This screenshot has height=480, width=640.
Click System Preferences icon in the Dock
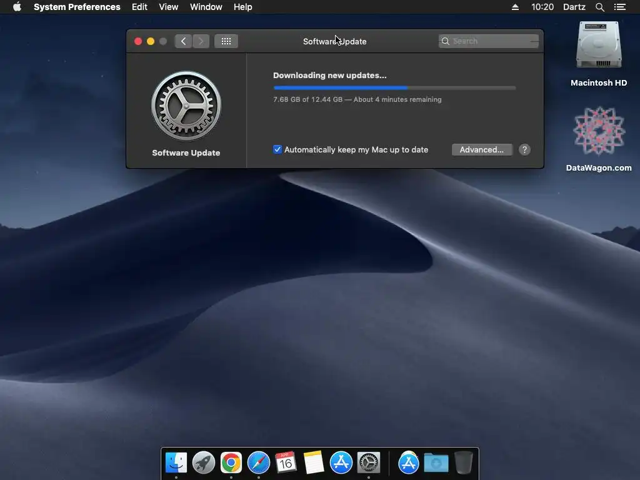[x=369, y=462]
